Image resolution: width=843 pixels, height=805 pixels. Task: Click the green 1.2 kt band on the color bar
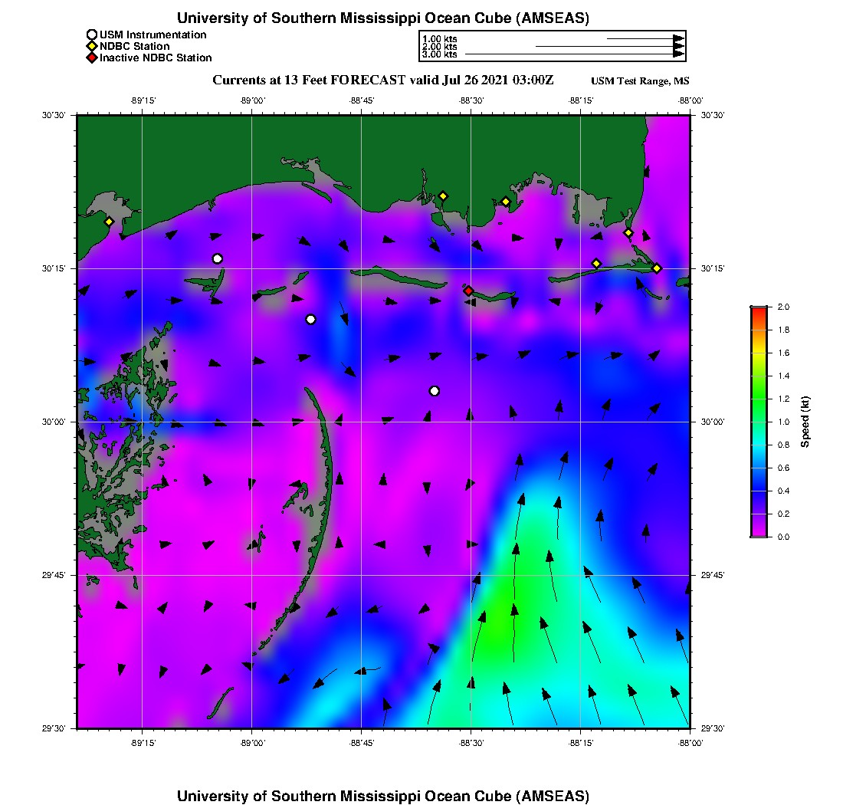(x=759, y=399)
